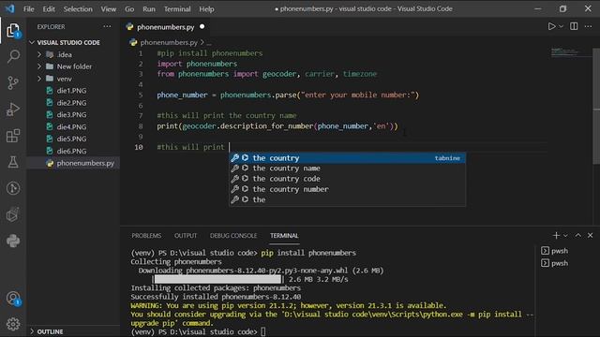Open the Testing flask view
The image size is (600, 337).
click(x=13, y=162)
